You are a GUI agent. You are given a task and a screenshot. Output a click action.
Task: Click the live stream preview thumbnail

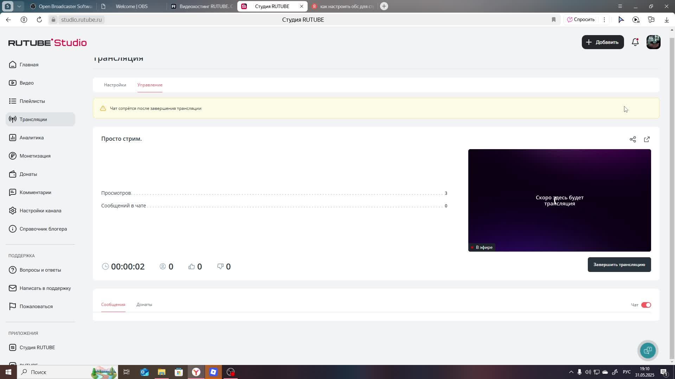(x=559, y=200)
